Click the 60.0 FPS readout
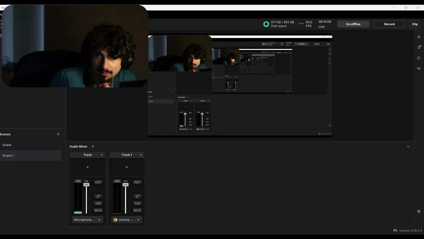Image resolution: width=424 pixels, height=239 pixels. click(309, 24)
